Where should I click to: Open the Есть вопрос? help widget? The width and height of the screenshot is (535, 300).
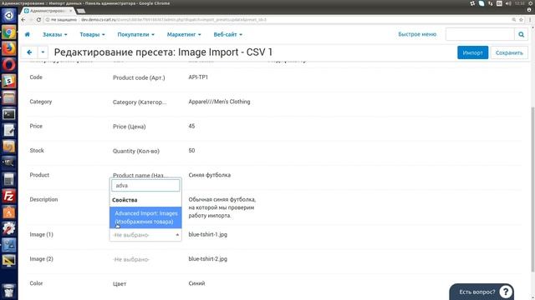(x=481, y=292)
